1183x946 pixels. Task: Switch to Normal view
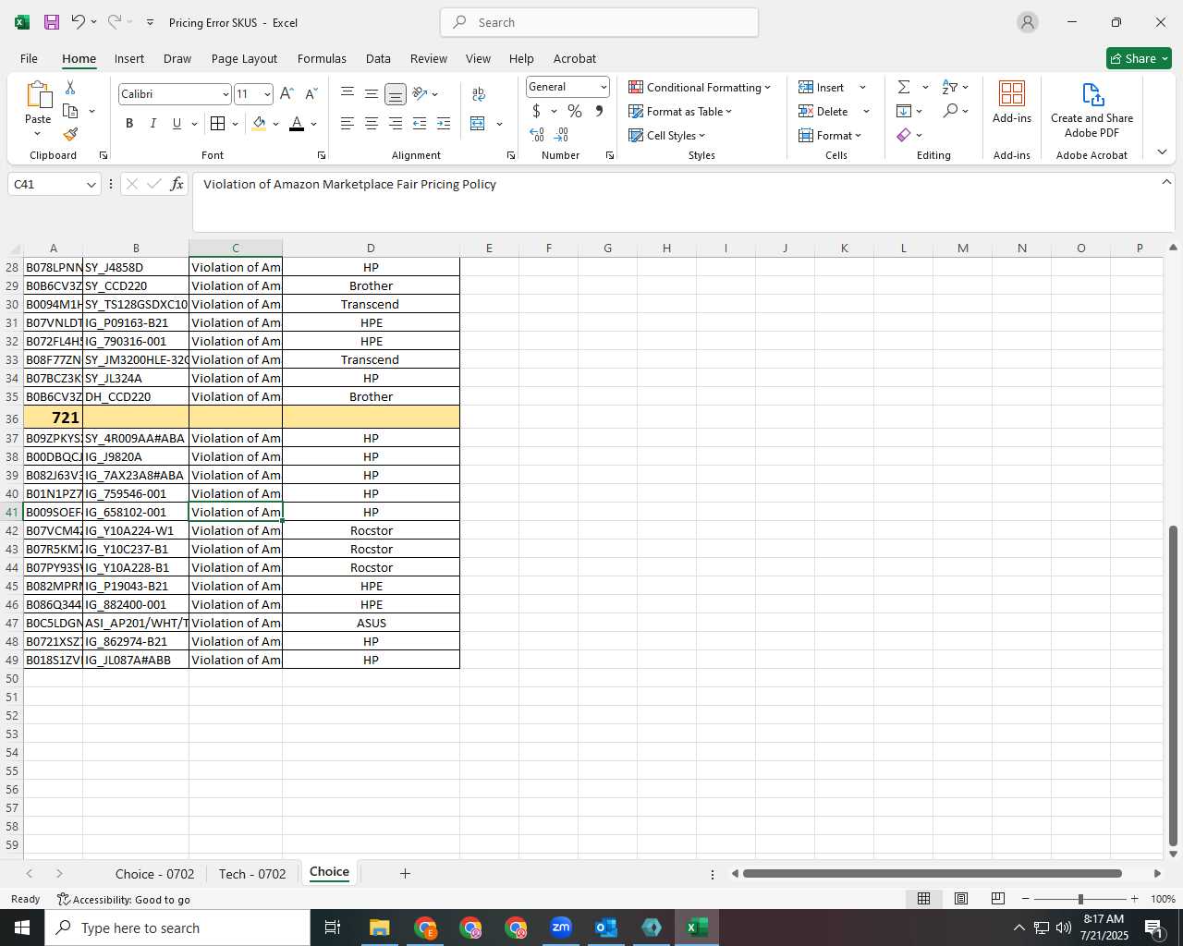point(923,899)
